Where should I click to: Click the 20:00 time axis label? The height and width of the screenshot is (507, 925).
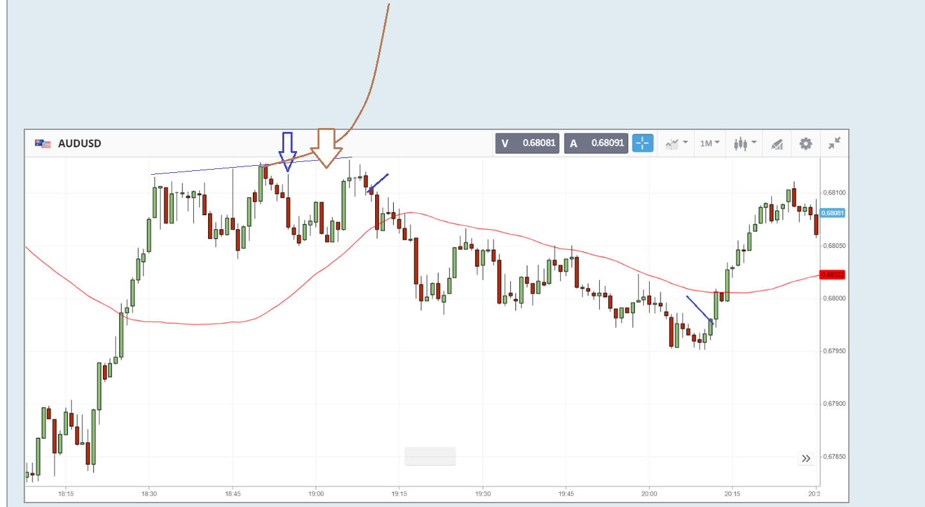(x=649, y=494)
